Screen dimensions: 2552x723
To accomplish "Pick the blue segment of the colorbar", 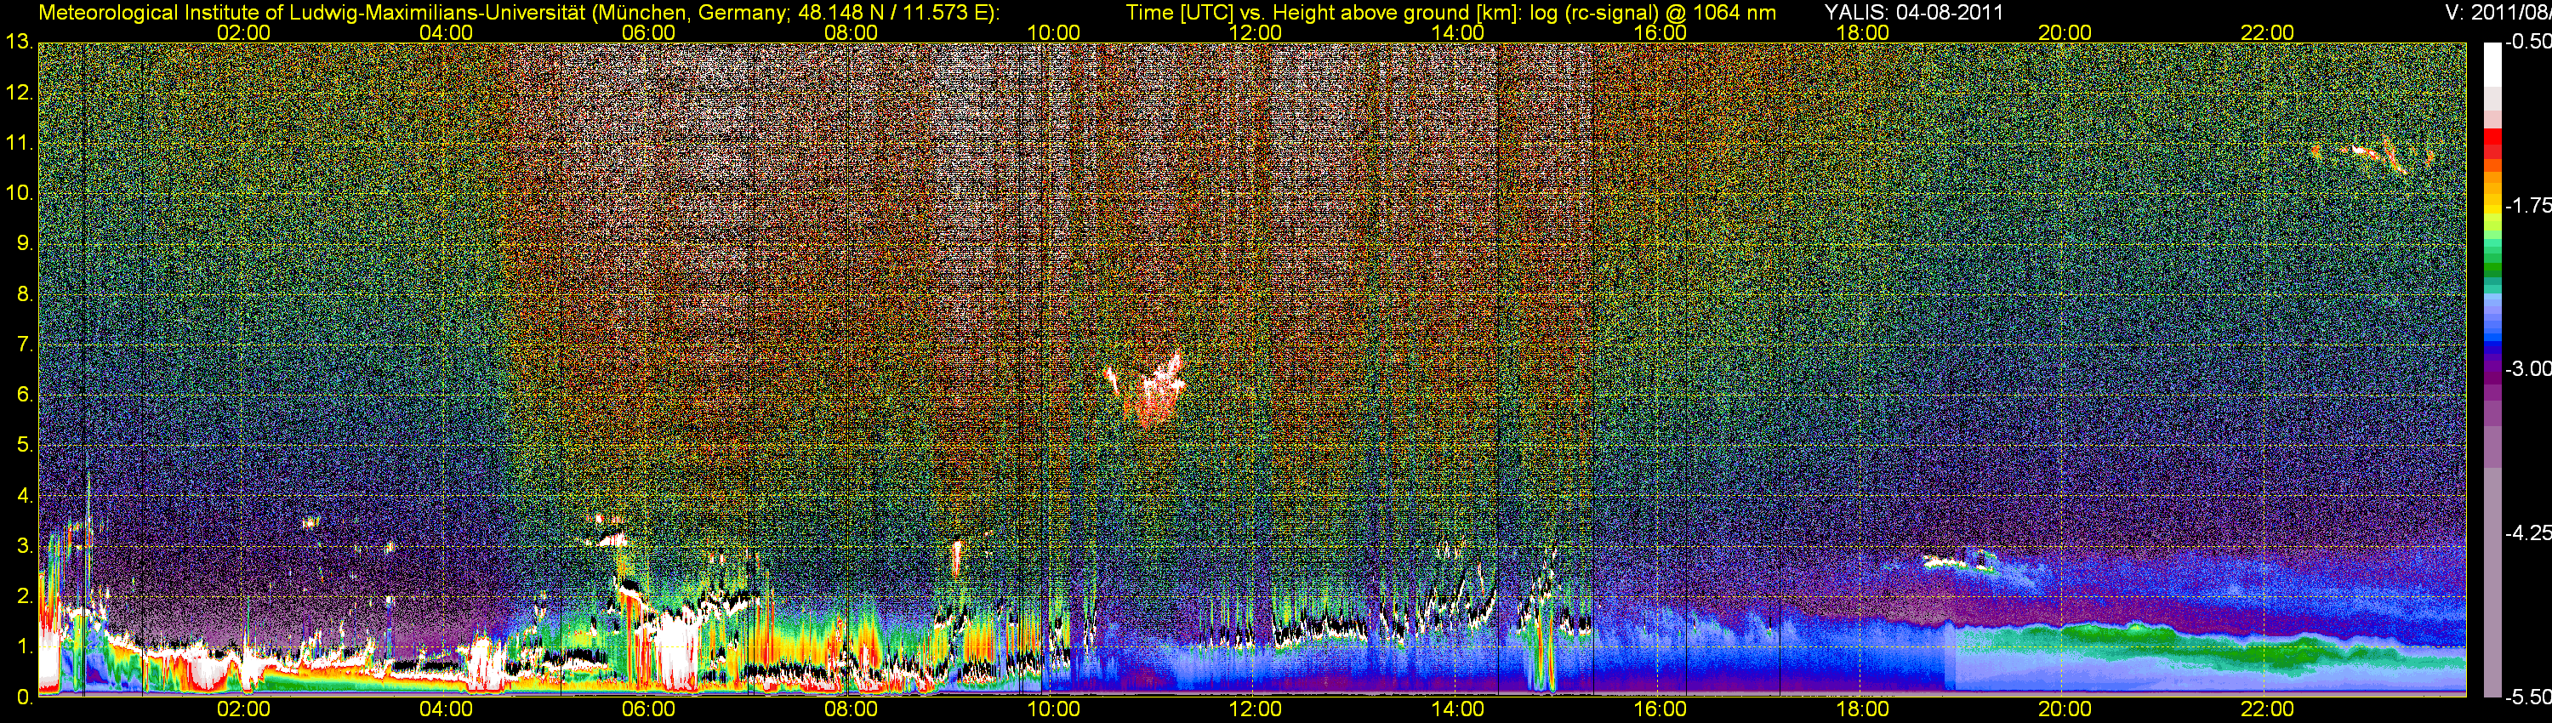I will (2492, 344).
